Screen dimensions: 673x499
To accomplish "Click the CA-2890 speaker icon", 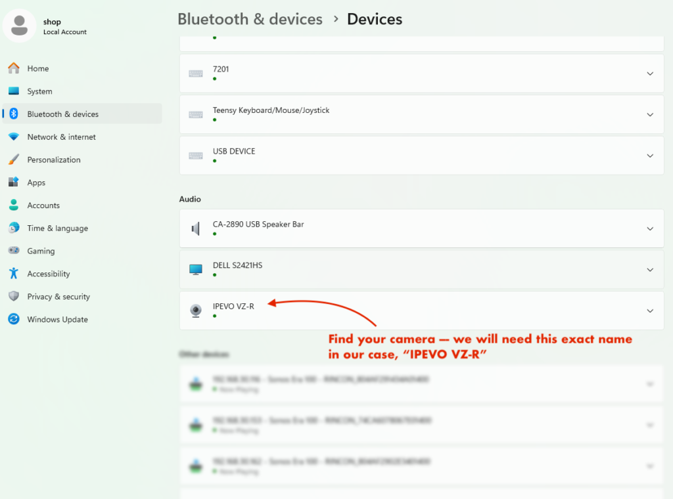I will (196, 228).
